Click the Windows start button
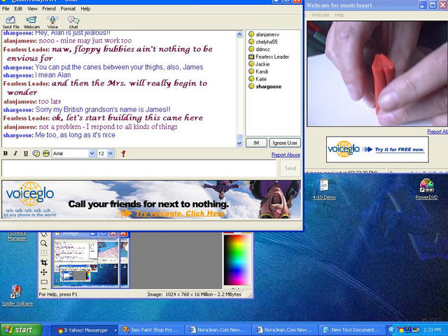This screenshot has height=336, width=448. 21,330
